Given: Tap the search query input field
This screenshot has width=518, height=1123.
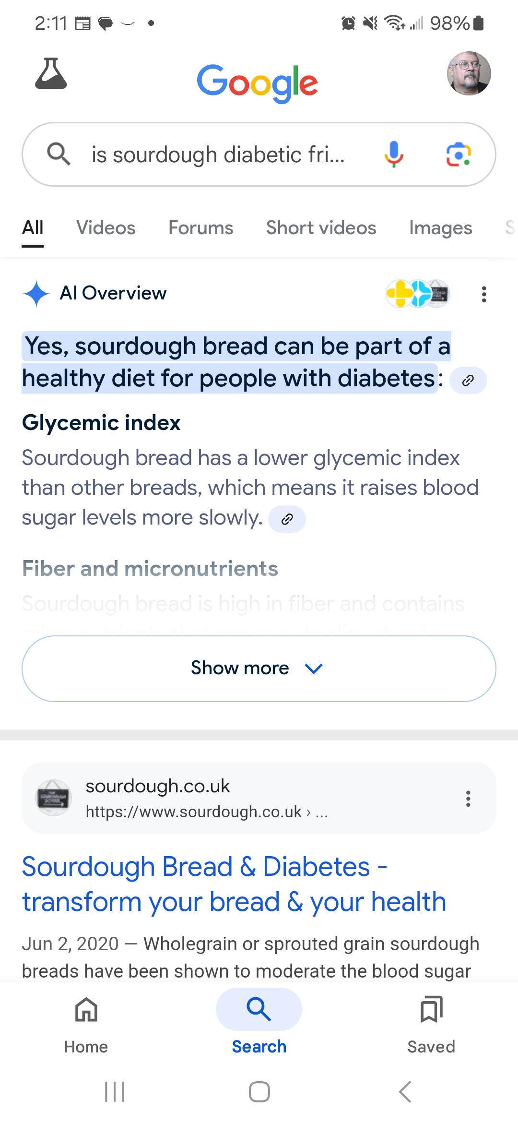Looking at the screenshot, I should [x=218, y=155].
